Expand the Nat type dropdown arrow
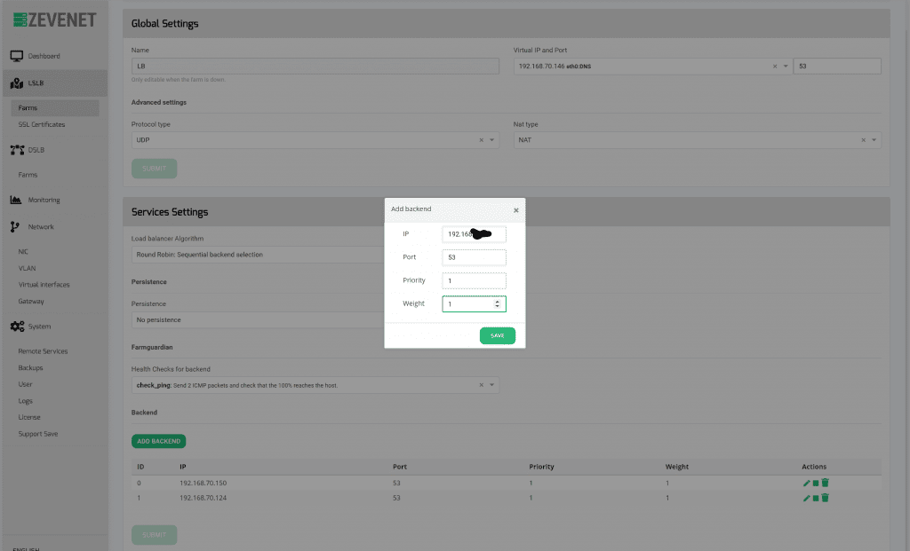Screen dimensions: 910x551 (x=875, y=140)
